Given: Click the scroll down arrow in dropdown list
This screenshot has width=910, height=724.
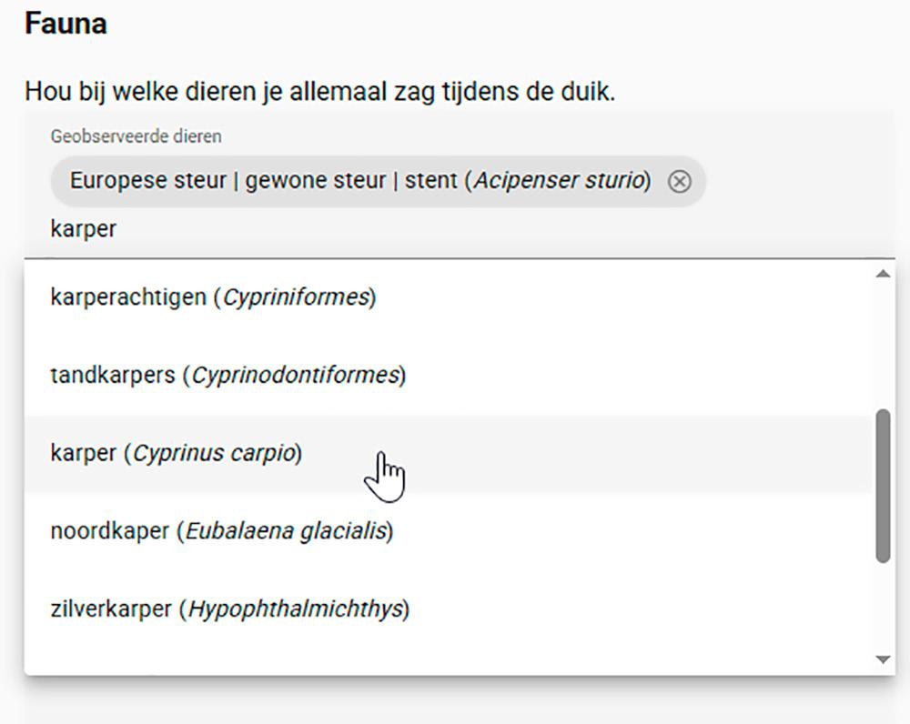Looking at the screenshot, I should pos(882,659).
